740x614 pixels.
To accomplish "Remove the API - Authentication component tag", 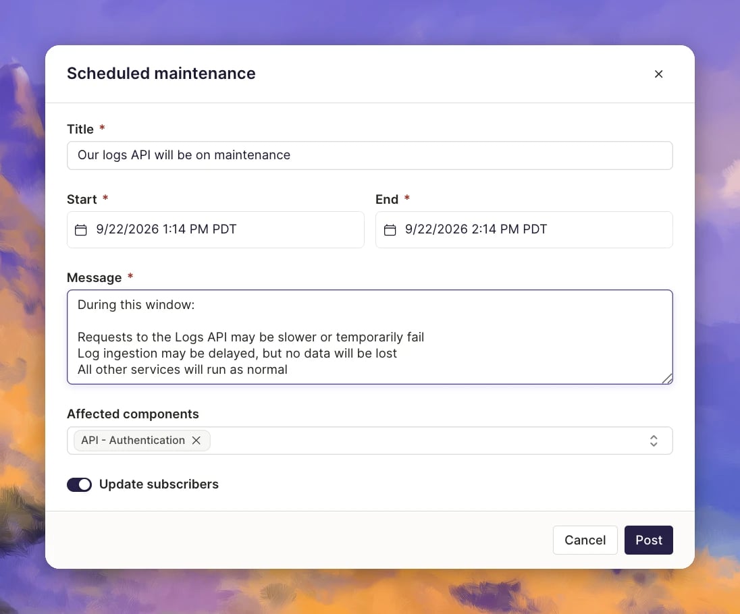I will pyautogui.click(x=196, y=441).
